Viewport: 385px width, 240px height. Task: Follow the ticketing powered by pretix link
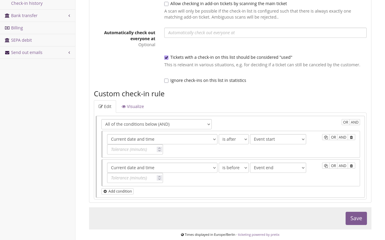coord(258,234)
